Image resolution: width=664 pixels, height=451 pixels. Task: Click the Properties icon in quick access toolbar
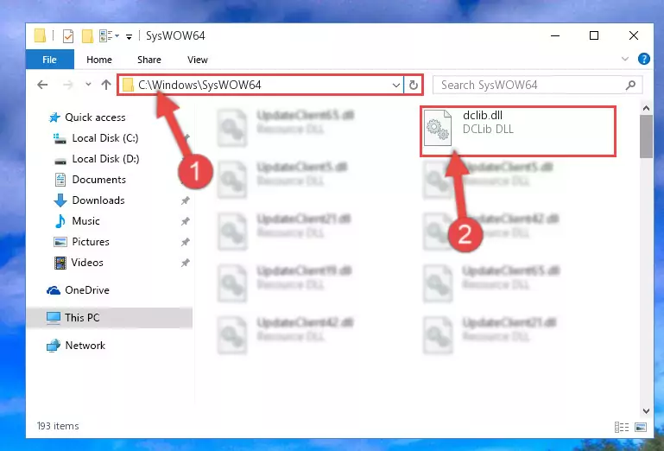[x=67, y=36]
